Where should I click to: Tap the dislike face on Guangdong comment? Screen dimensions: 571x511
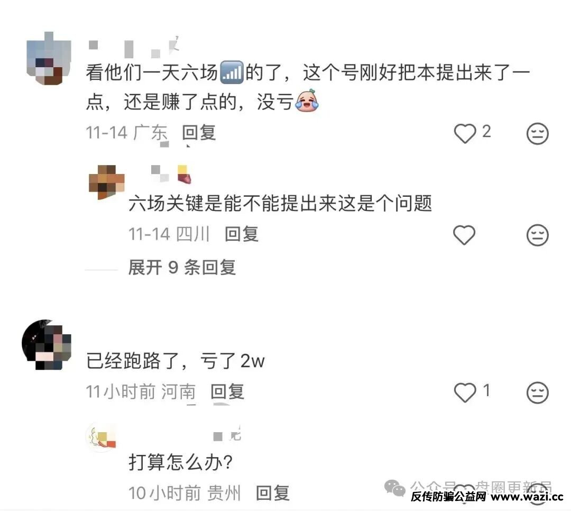pos(538,133)
